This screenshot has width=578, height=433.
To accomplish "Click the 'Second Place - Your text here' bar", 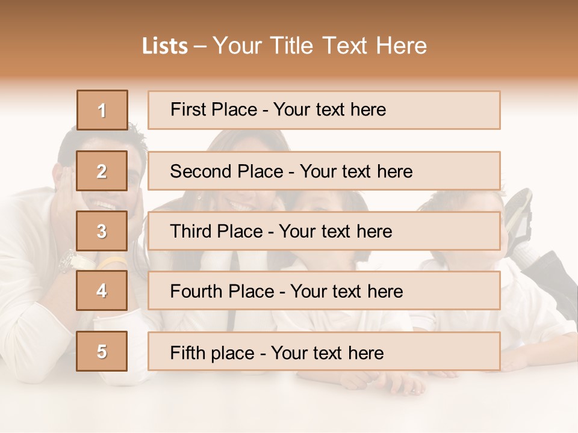I will pyautogui.click(x=324, y=171).
